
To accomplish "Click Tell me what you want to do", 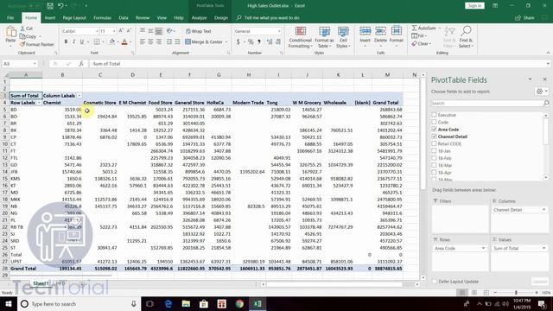I will [271, 17].
